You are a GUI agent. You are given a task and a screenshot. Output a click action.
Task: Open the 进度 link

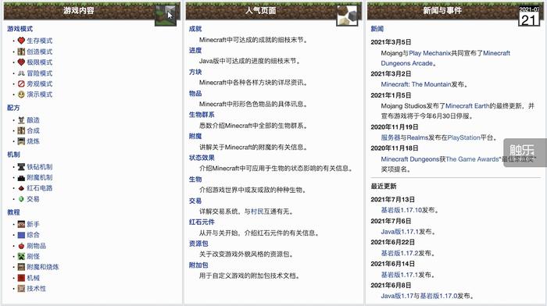195,51
